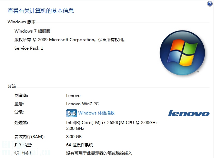The height and width of the screenshot is (158, 214).
Task: Click the 安装内存(RAM) label
Action: (30, 137)
